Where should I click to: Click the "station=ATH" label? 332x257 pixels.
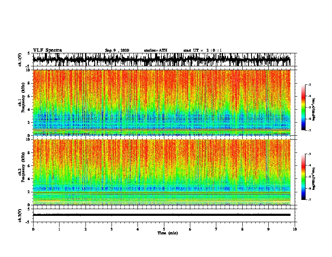tap(156, 50)
